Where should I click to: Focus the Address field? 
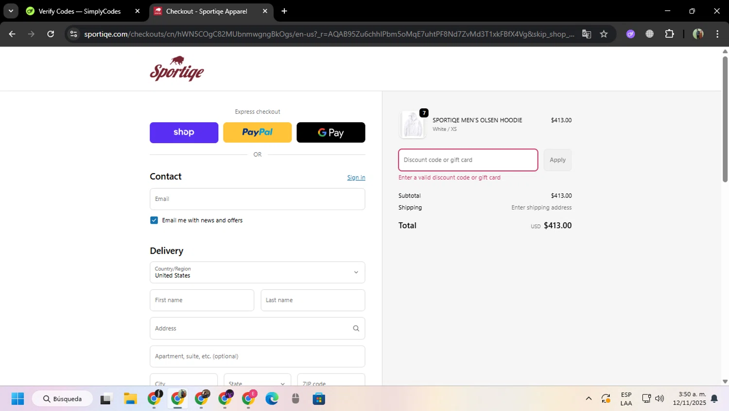click(x=257, y=329)
